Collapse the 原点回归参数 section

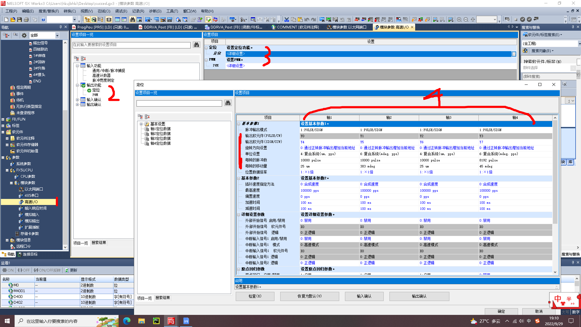[x=238, y=269]
